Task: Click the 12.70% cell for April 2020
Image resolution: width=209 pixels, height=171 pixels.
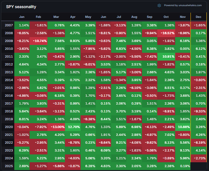Action: pos(73,127)
